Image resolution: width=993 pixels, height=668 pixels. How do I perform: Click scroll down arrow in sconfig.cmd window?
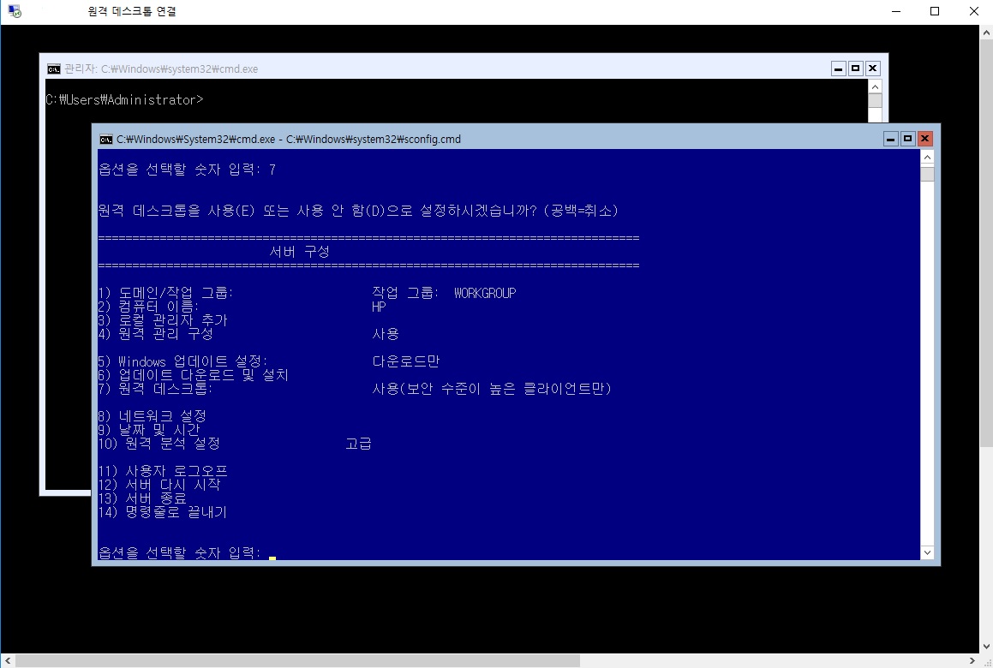(927, 552)
